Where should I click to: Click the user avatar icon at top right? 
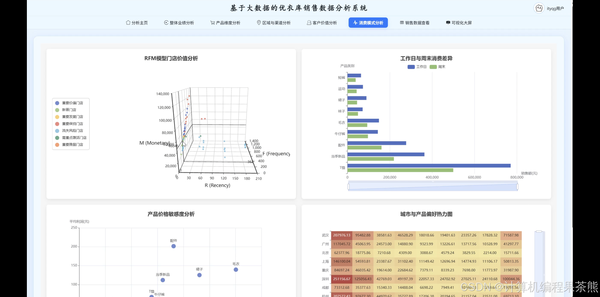pos(539,8)
